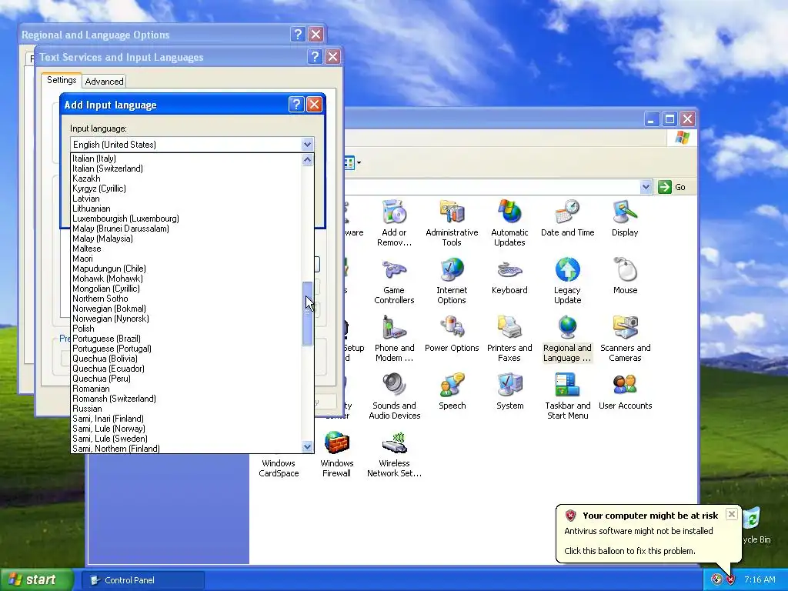The image size is (788, 591).
Task: Click the Control Panel taskbar button
Action: (x=142, y=580)
